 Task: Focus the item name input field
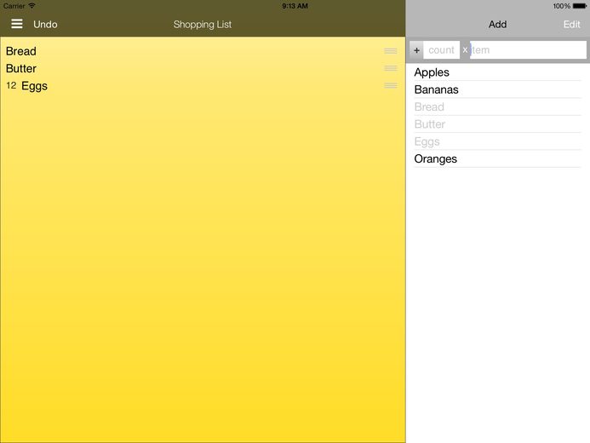tap(529, 50)
